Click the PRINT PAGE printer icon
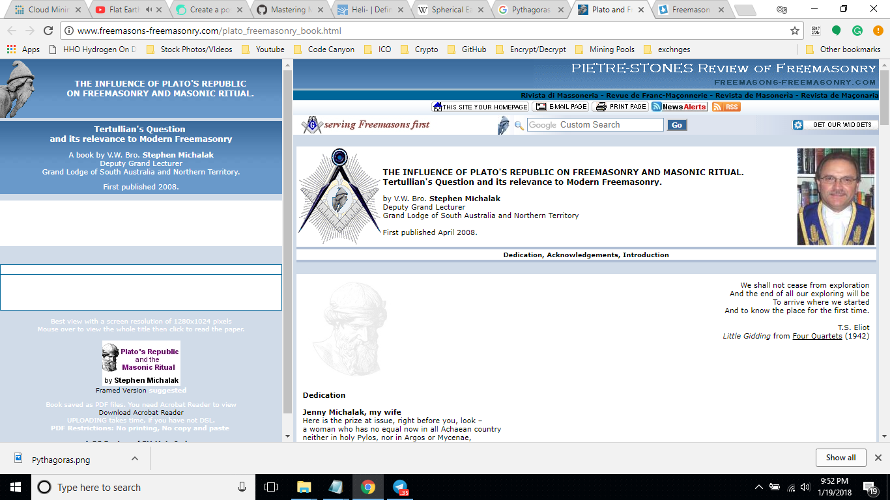890x500 pixels. (601, 107)
